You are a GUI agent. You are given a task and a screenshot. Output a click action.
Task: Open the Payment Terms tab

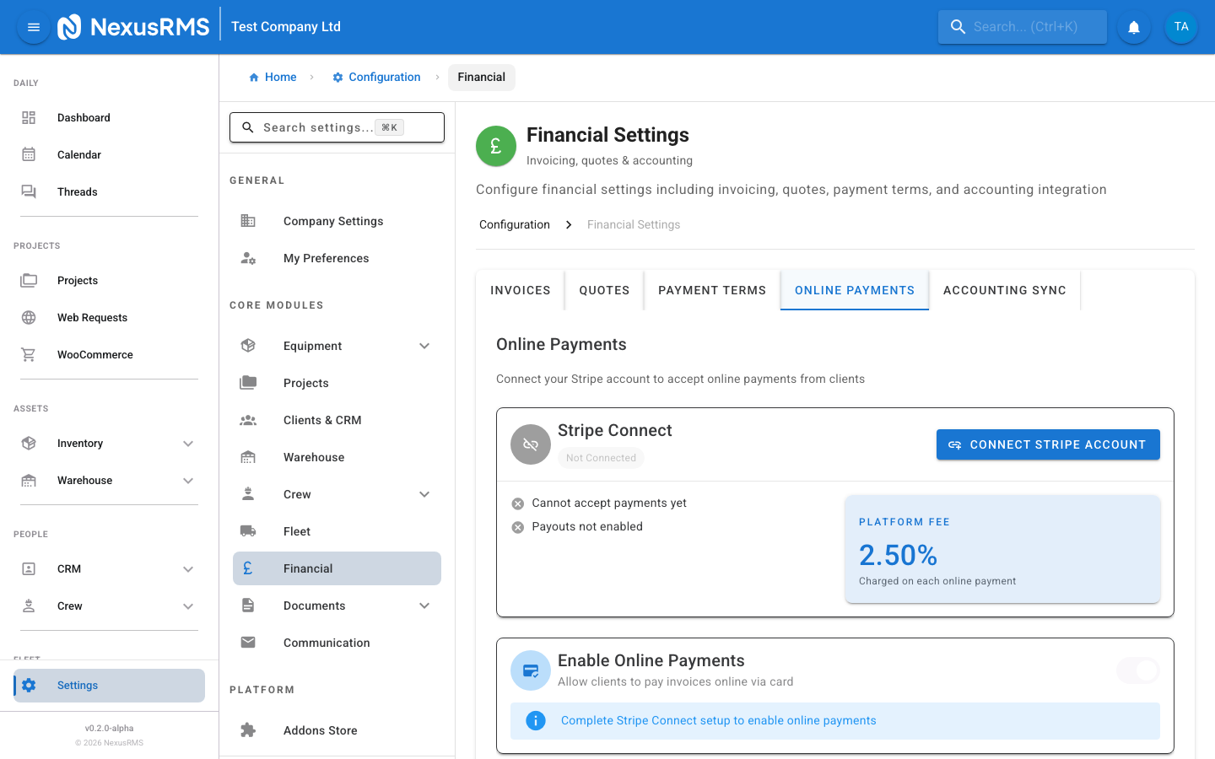click(x=712, y=289)
